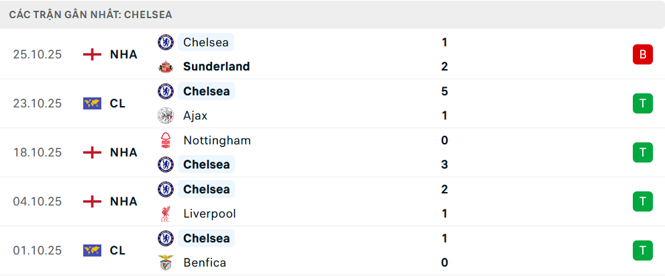Click England flag icon for 04.10.25 match

92,201
